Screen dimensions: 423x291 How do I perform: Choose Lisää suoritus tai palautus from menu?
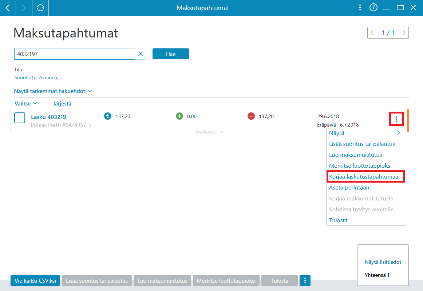coord(365,144)
